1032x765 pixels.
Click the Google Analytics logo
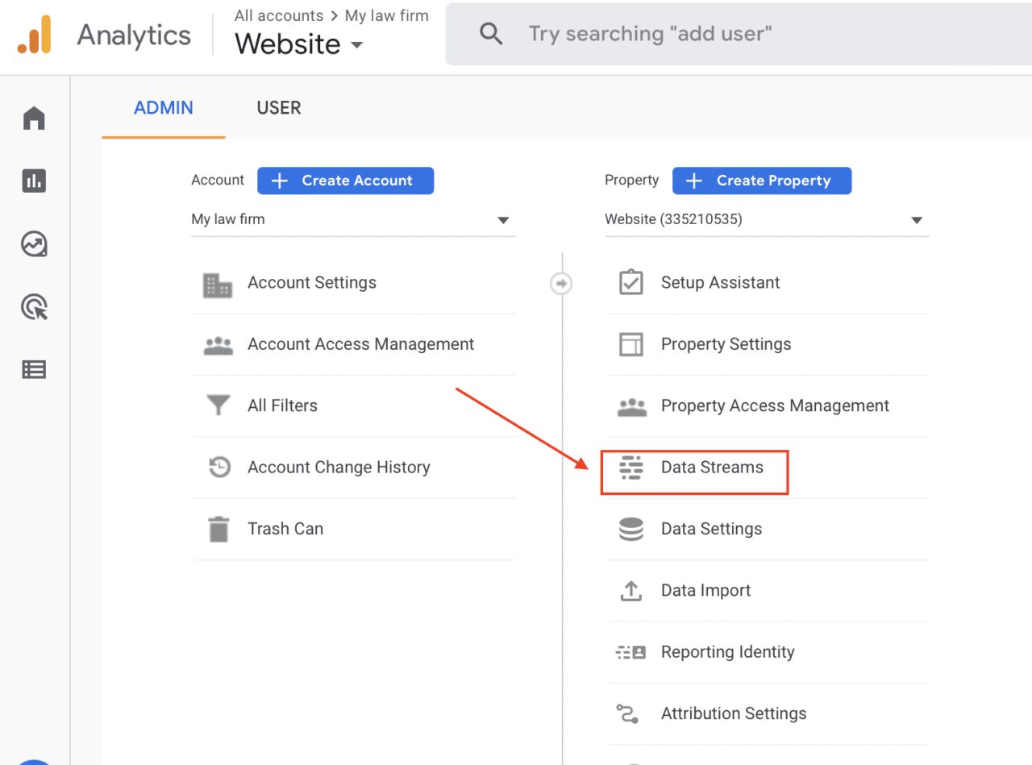[x=35, y=35]
